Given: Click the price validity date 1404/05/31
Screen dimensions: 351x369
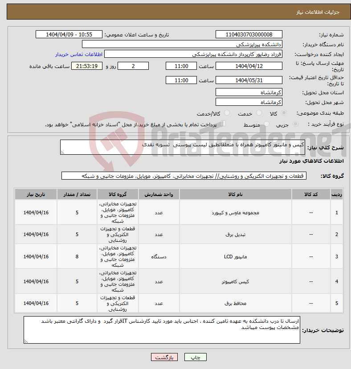Looking at the screenshot, I should (249, 80).
